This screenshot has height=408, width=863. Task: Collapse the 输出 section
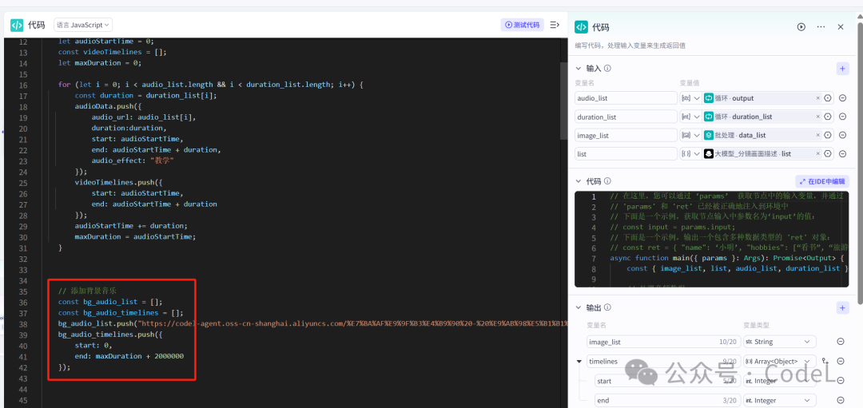click(x=578, y=308)
